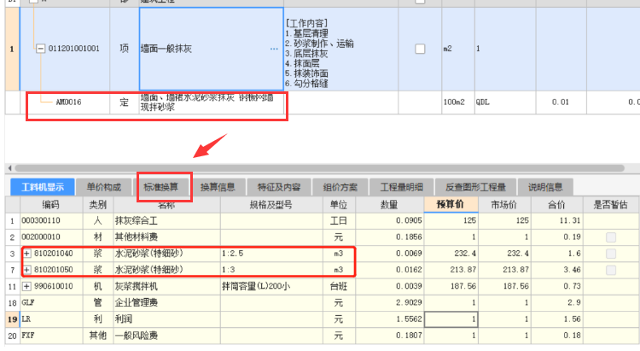Click the GLF code cell
This screenshot has height=351, width=640.
(50, 303)
